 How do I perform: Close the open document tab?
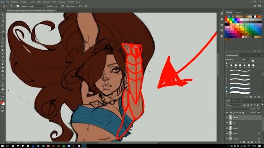point(55,11)
